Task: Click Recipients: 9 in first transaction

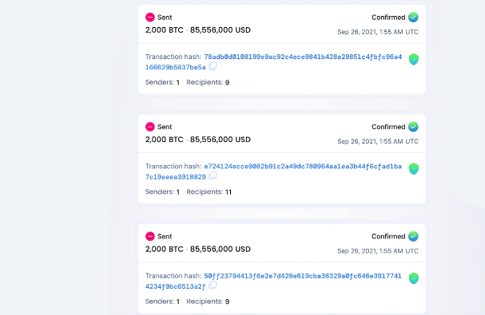Action: tap(208, 82)
